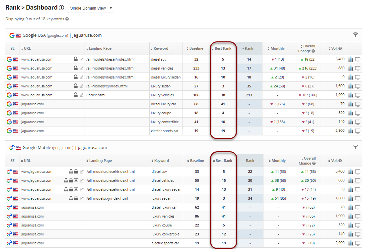Click the Vol. help icon in Google USA header

(340, 48)
